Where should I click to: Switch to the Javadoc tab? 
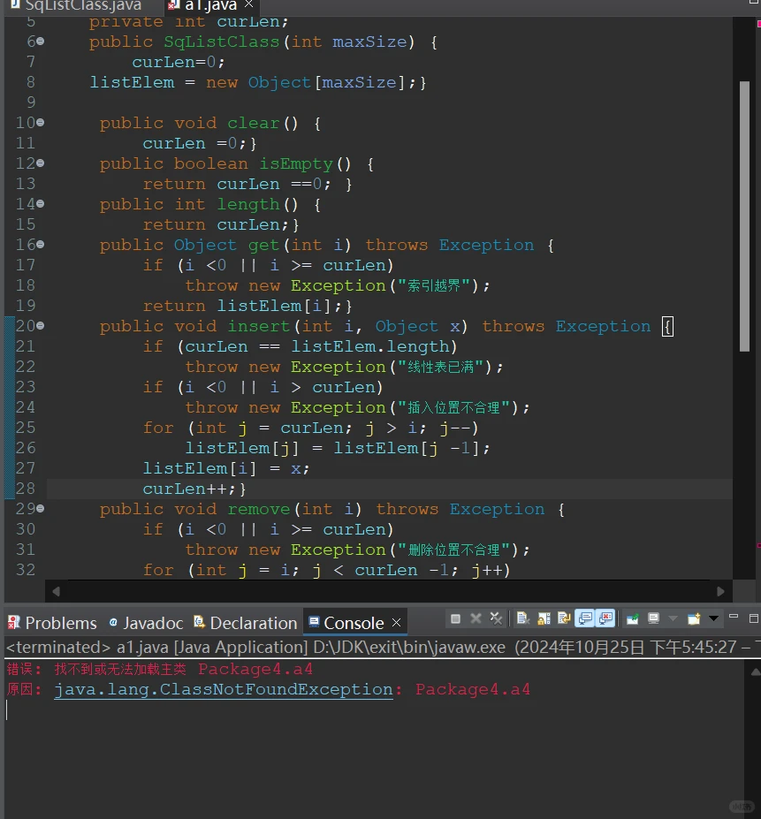pyautogui.click(x=146, y=623)
